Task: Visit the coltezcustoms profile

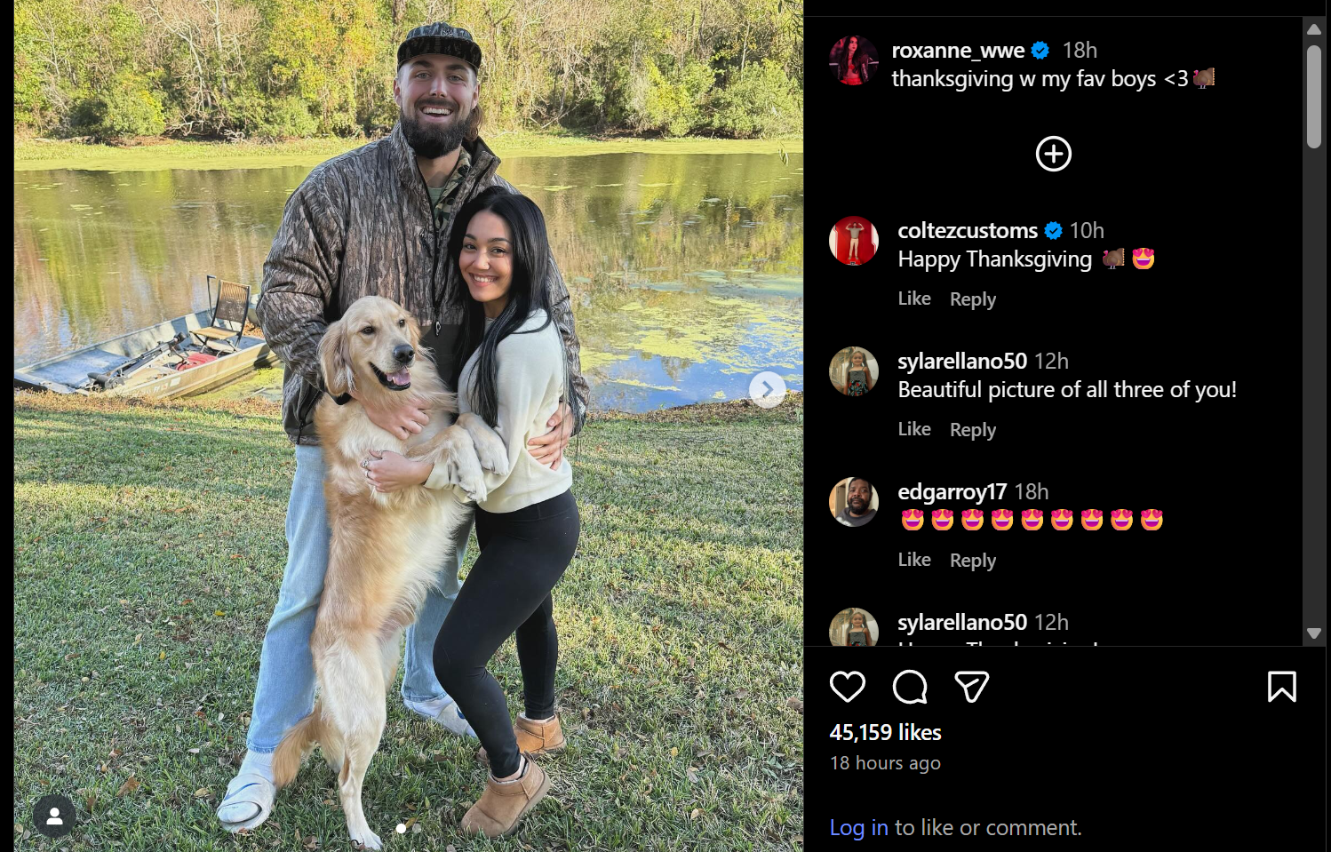Action: click(x=968, y=231)
